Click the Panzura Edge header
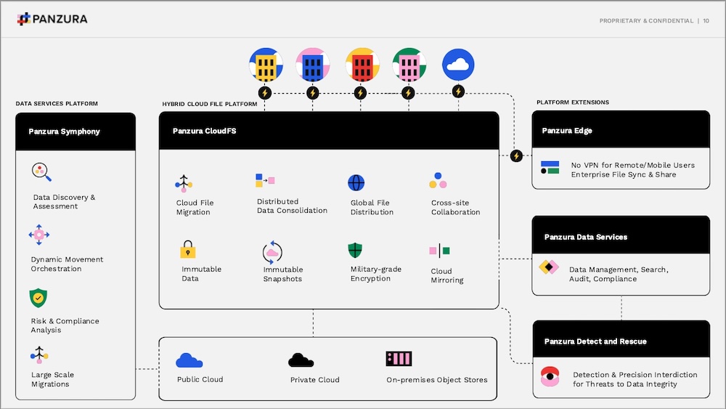 pyautogui.click(x=621, y=130)
